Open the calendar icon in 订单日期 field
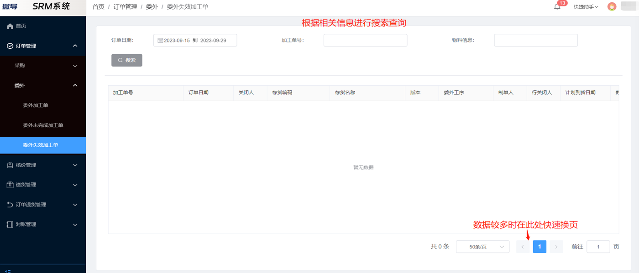The image size is (639, 273). pos(160,40)
